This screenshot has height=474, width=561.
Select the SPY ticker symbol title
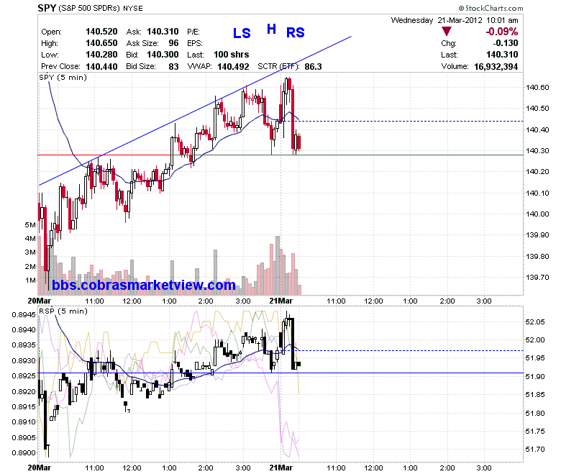(x=47, y=8)
